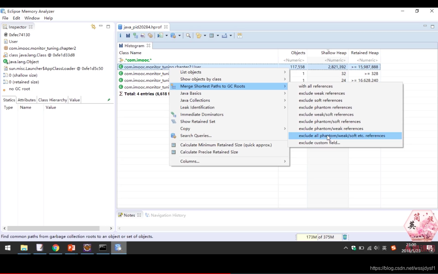Open the command prompt taskbar icon
Viewport: 438px width, 274px height.
pos(103,248)
